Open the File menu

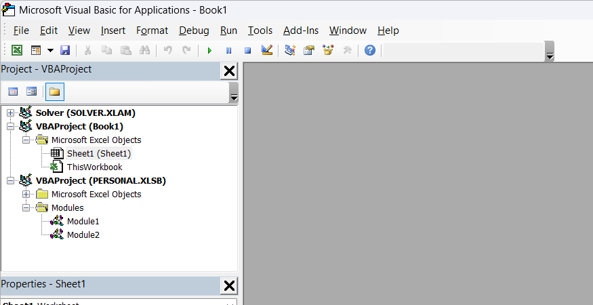(x=21, y=30)
